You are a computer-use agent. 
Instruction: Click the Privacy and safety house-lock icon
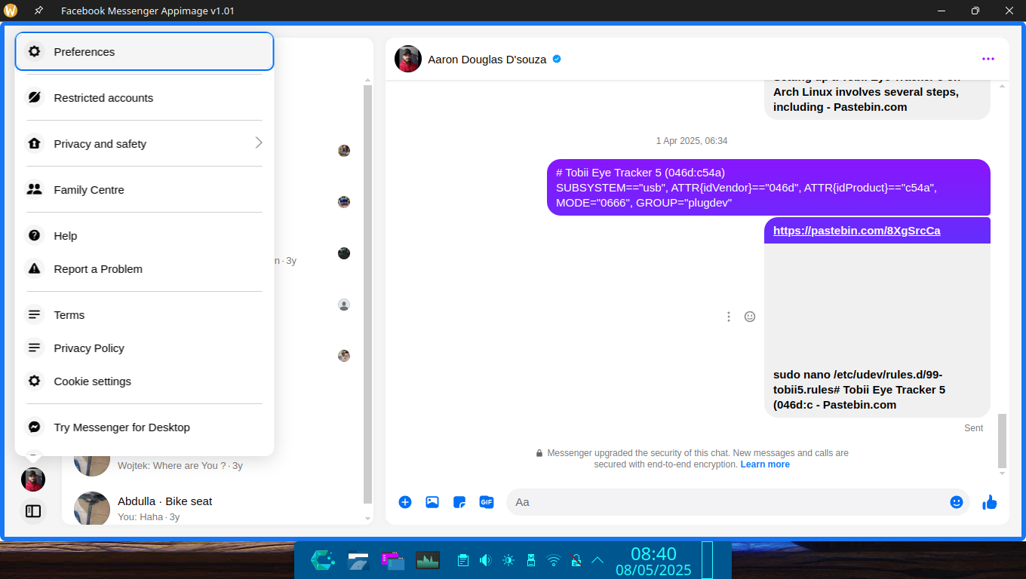click(34, 144)
